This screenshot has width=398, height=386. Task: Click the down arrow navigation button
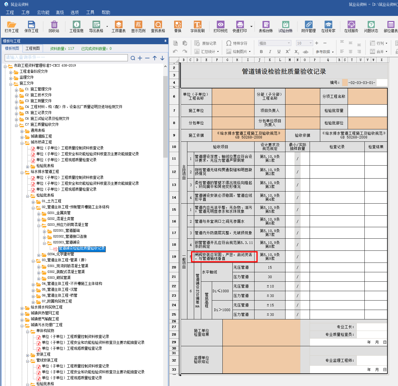click(x=162, y=58)
